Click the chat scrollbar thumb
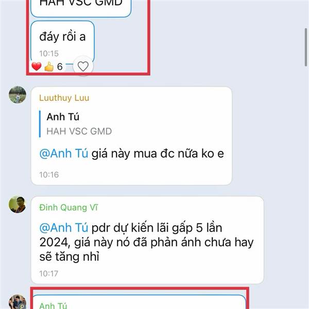The width and height of the screenshot is (309, 309). 306,47
